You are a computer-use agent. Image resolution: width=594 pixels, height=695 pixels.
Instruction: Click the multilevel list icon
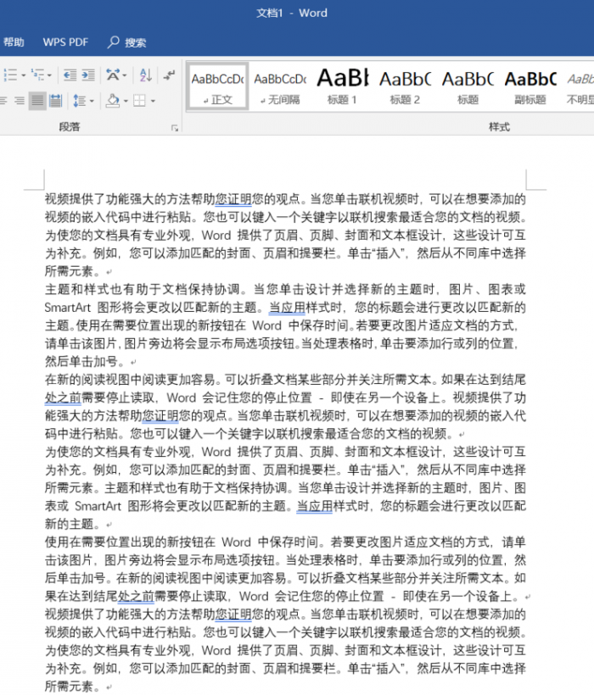36,75
